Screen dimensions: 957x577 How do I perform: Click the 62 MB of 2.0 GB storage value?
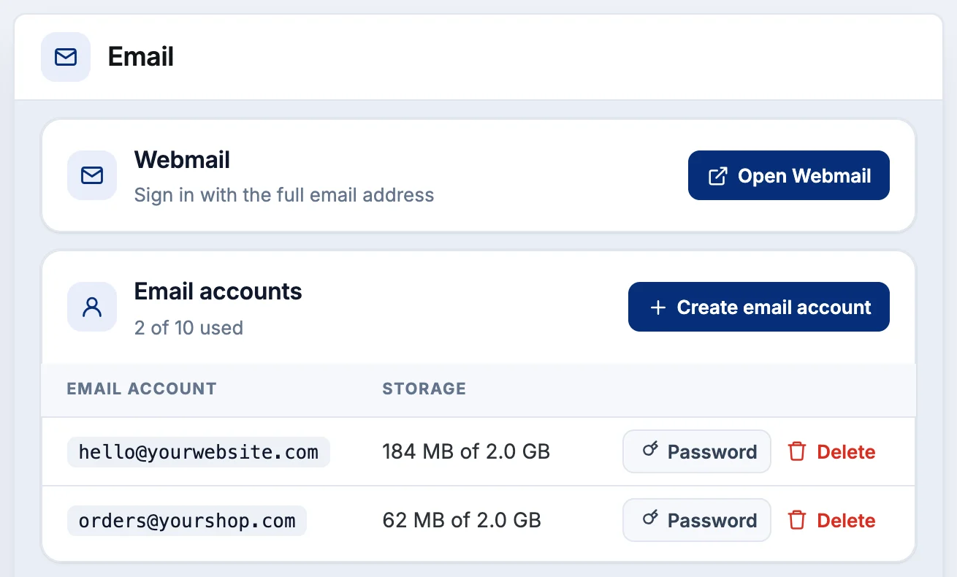pos(462,521)
